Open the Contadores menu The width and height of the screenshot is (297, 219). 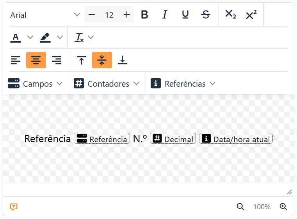[x=107, y=84]
